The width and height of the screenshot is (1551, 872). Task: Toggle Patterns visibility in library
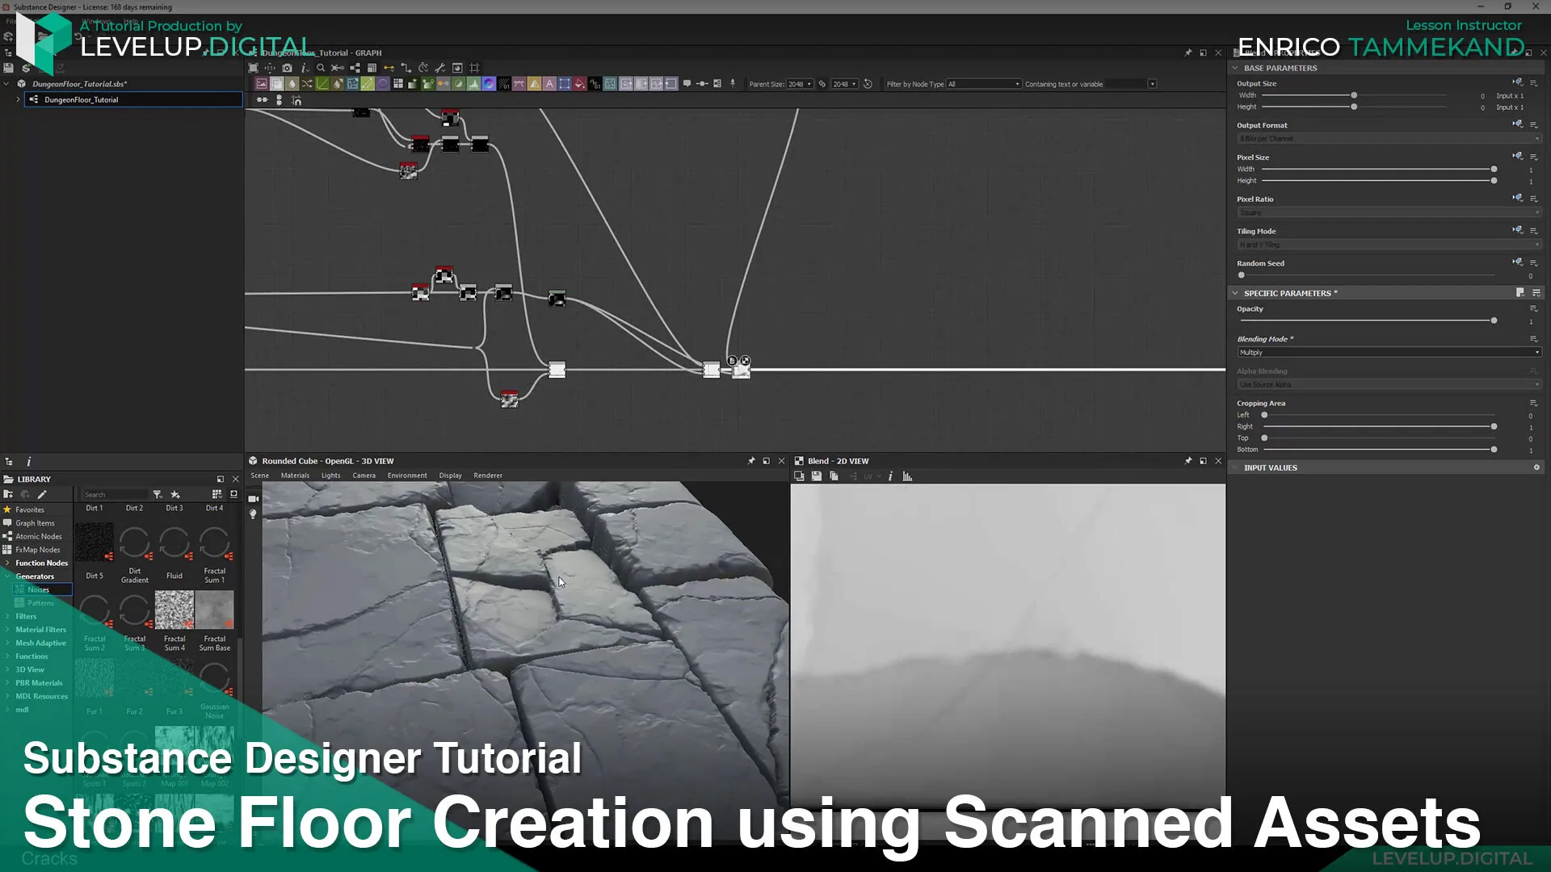(x=40, y=602)
